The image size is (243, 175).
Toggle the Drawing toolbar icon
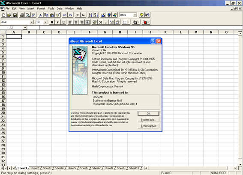[115, 15]
